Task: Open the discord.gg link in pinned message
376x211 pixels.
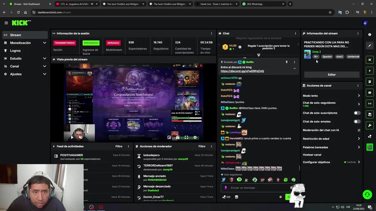Action: click(x=242, y=71)
